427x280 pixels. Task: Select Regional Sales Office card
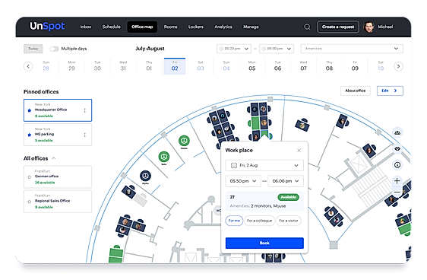pyautogui.click(x=58, y=202)
